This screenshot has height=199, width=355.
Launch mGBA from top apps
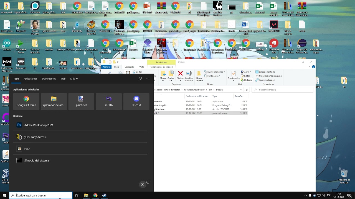(109, 101)
